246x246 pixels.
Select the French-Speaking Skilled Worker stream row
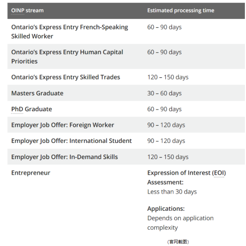click(x=69, y=32)
